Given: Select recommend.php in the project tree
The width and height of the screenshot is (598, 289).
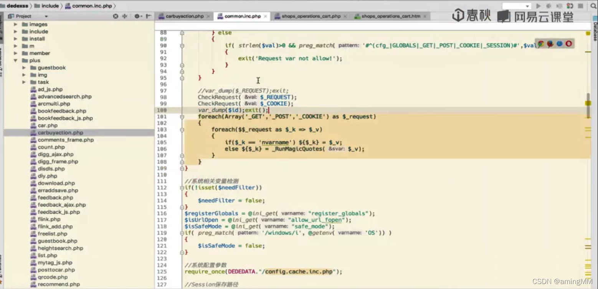Looking at the screenshot, I should point(59,284).
